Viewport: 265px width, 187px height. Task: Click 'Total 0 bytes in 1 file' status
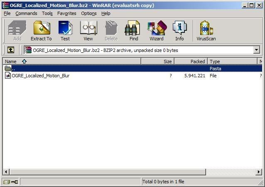tap(163, 182)
